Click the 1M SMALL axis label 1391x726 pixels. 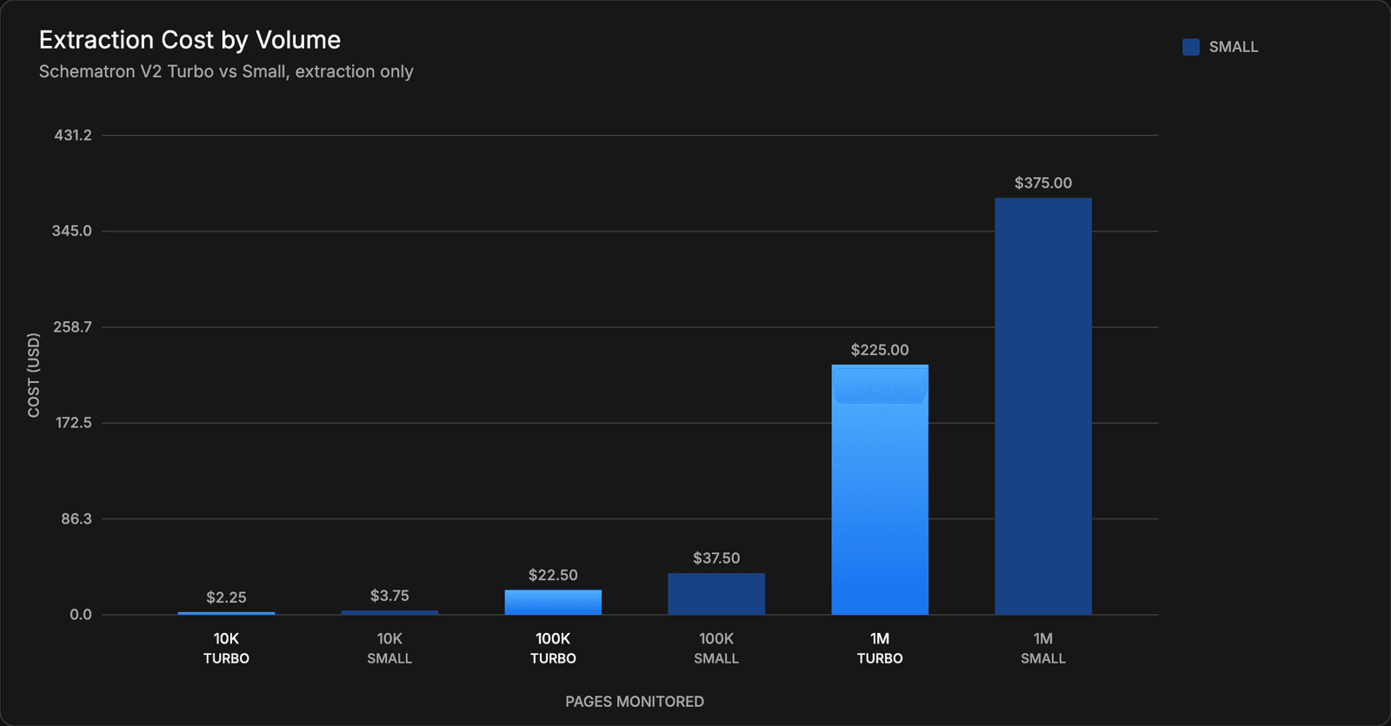[x=1043, y=648]
